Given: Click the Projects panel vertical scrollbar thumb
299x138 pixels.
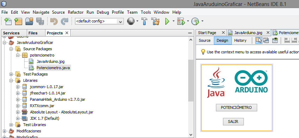Looking at the screenshot, I should click(x=191, y=80).
